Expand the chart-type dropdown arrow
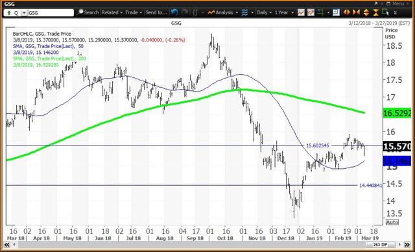 [252, 12]
